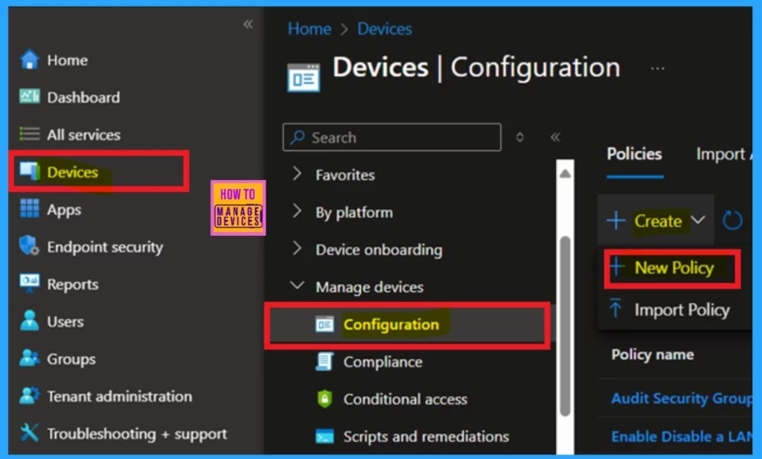Click the Users person icon
This screenshot has width=762, height=459.
tap(29, 321)
